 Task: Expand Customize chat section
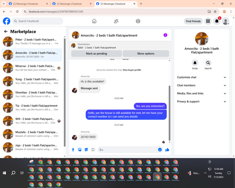click(202, 77)
